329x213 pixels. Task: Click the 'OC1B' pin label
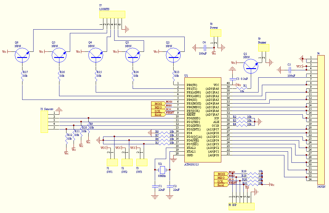[x=215, y=126]
